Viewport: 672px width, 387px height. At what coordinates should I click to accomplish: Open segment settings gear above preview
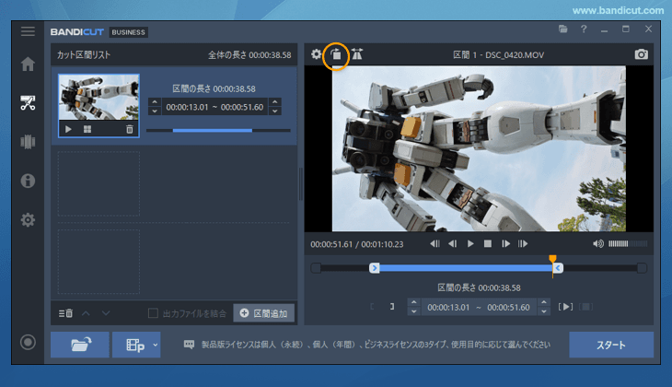pyautogui.click(x=317, y=54)
